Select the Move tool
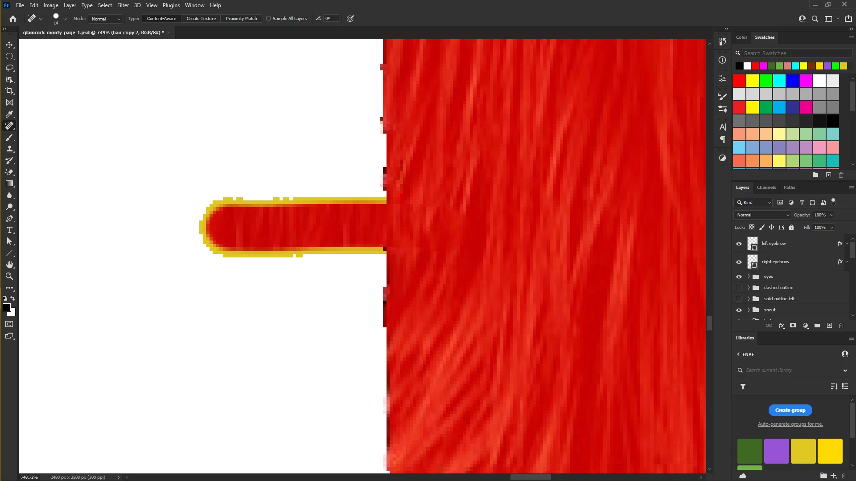The image size is (856, 481). coord(9,45)
